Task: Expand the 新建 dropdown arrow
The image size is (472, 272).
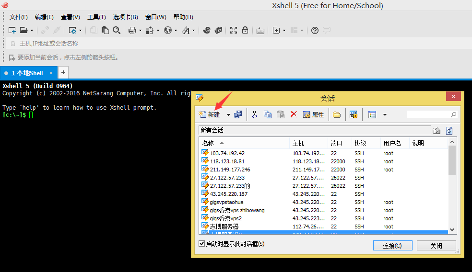Action: (x=228, y=115)
